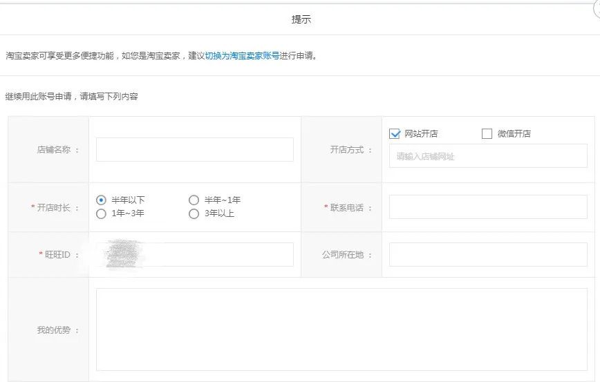Click the 提示 dialog title
The image size is (600, 382).
tap(301, 19)
